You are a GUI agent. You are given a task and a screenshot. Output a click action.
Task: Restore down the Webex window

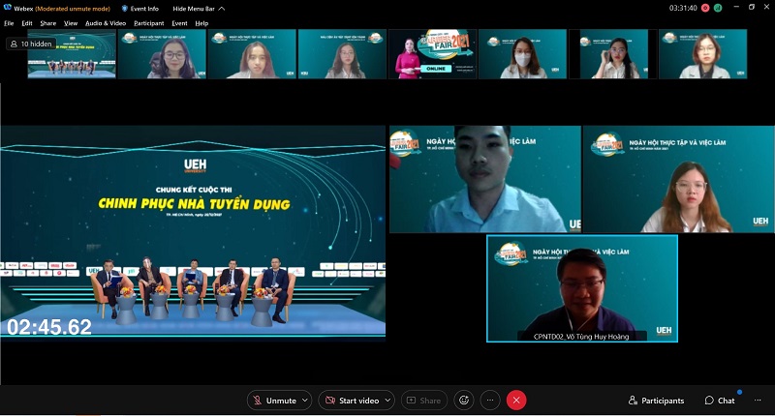(752, 8)
